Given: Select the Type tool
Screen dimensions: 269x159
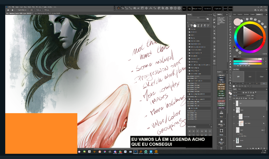Looking at the screenshot, I should (230, 78).
